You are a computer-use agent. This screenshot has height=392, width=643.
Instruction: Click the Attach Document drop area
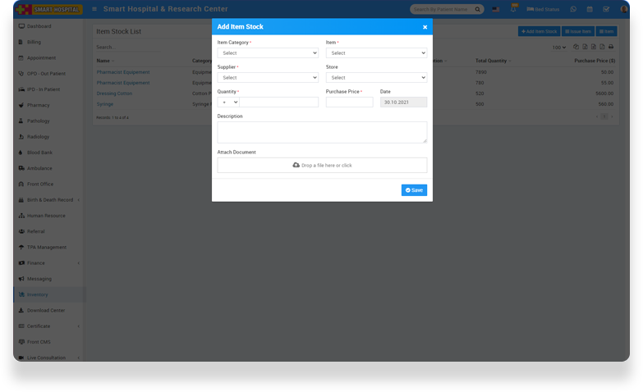[x=322, y=166]
